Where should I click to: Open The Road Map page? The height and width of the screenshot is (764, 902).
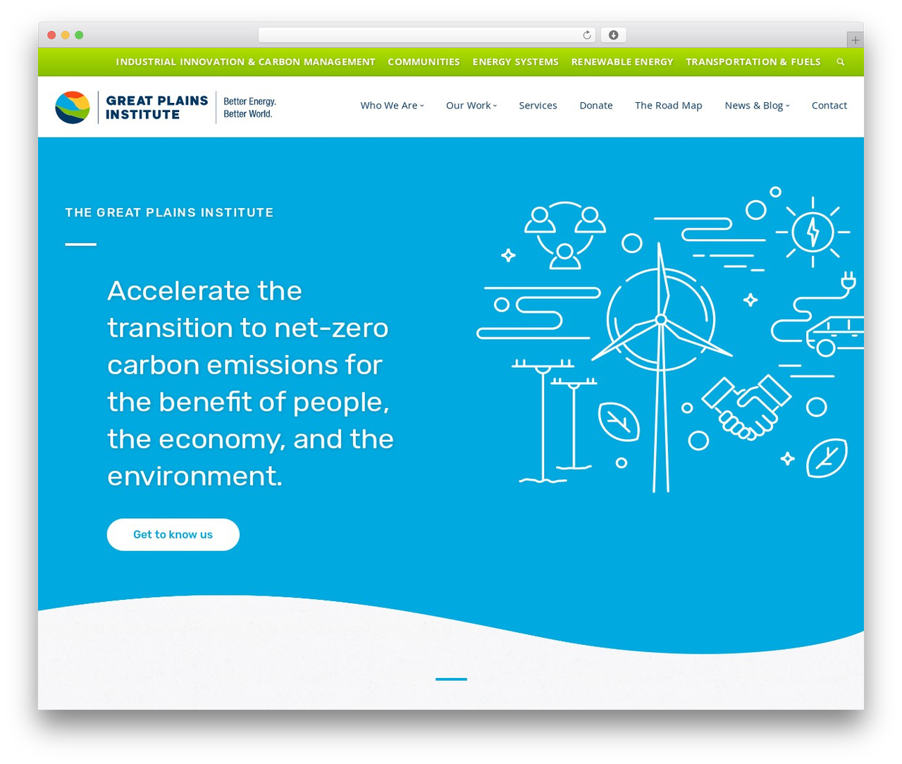pyautogui.click(x=669, y=106)
